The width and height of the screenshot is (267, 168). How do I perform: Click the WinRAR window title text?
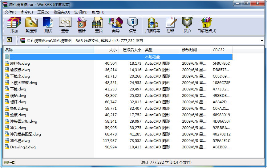pos(39,4)
